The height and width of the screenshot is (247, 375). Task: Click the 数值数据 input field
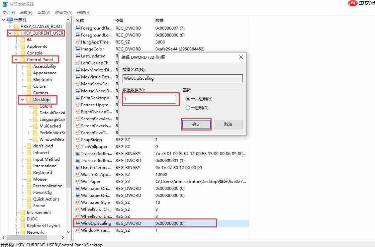[150, 99]
